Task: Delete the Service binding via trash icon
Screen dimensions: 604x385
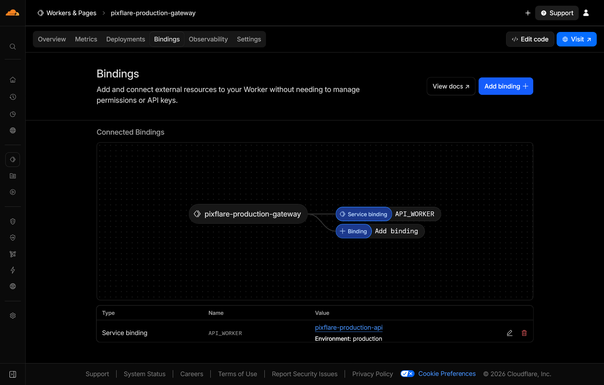Action: [524, 333]
